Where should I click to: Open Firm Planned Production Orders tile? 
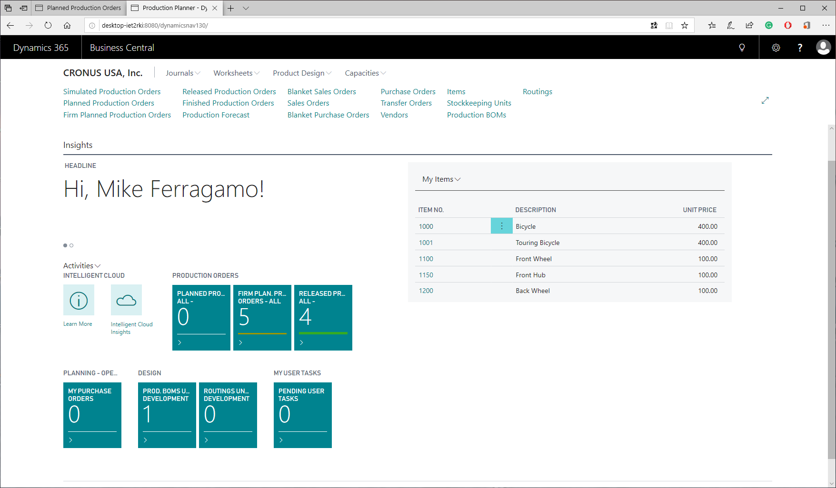tap(262, 318)
